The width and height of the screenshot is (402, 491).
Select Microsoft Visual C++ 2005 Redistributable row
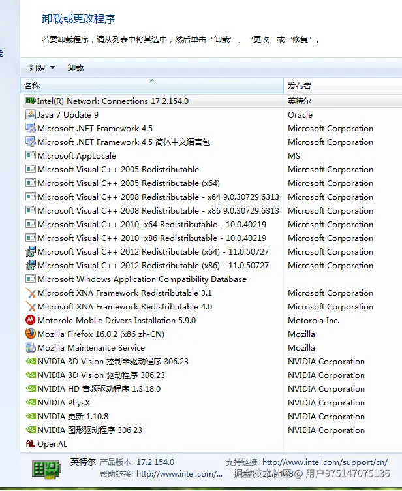pos(211,169)
